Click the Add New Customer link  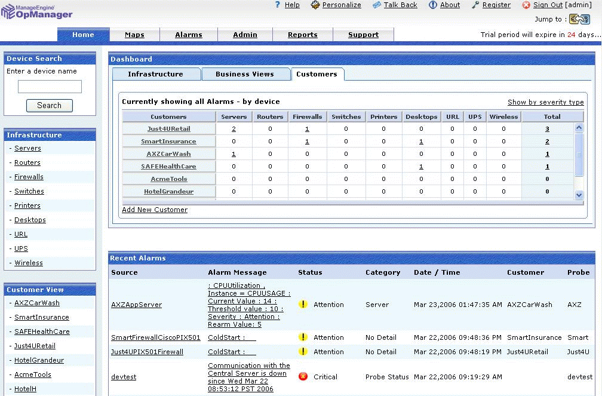pos(155,210)
